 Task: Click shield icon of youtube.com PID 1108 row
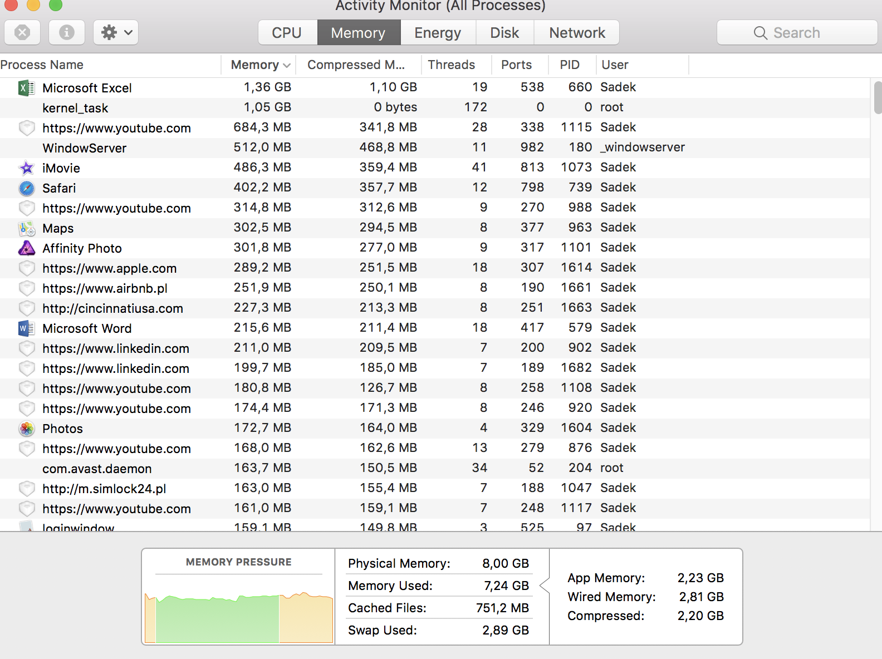27,388
